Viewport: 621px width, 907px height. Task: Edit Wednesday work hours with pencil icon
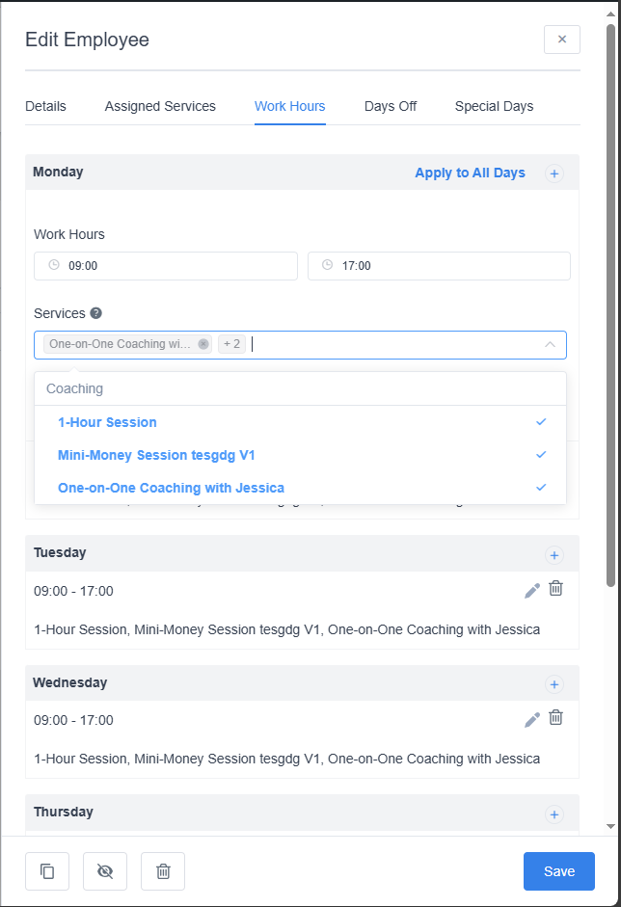pyautogui.click(x=532, y=719)
